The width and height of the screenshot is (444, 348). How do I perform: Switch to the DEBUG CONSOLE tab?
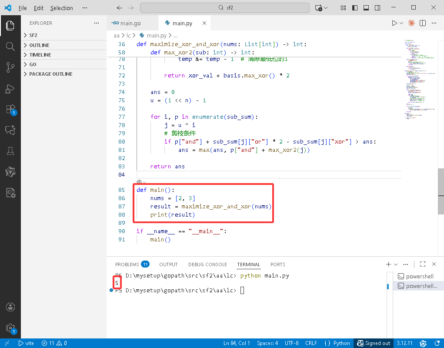(207, 264)
